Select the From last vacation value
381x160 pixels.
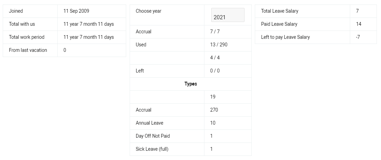(x=64, y=50)
